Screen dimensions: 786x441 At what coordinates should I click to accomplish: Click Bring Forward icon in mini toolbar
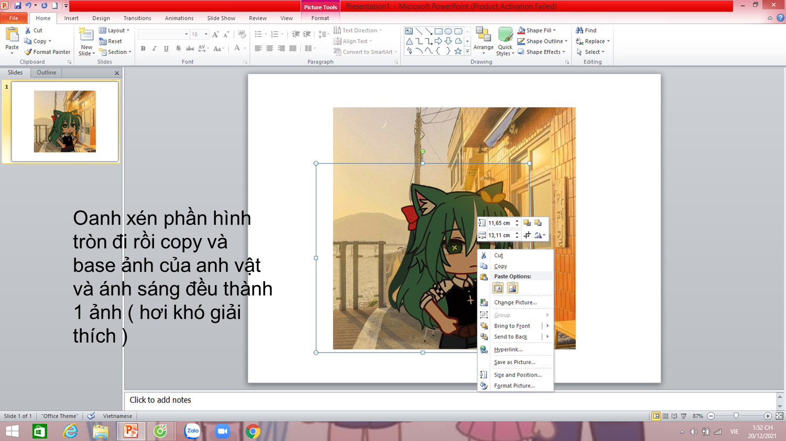click(x=527, y=223)
